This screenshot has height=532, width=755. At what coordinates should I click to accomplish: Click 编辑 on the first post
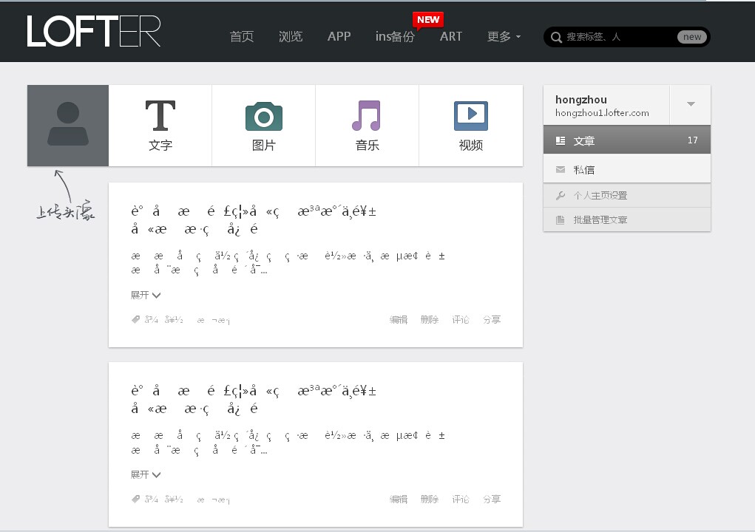point(399,320)
